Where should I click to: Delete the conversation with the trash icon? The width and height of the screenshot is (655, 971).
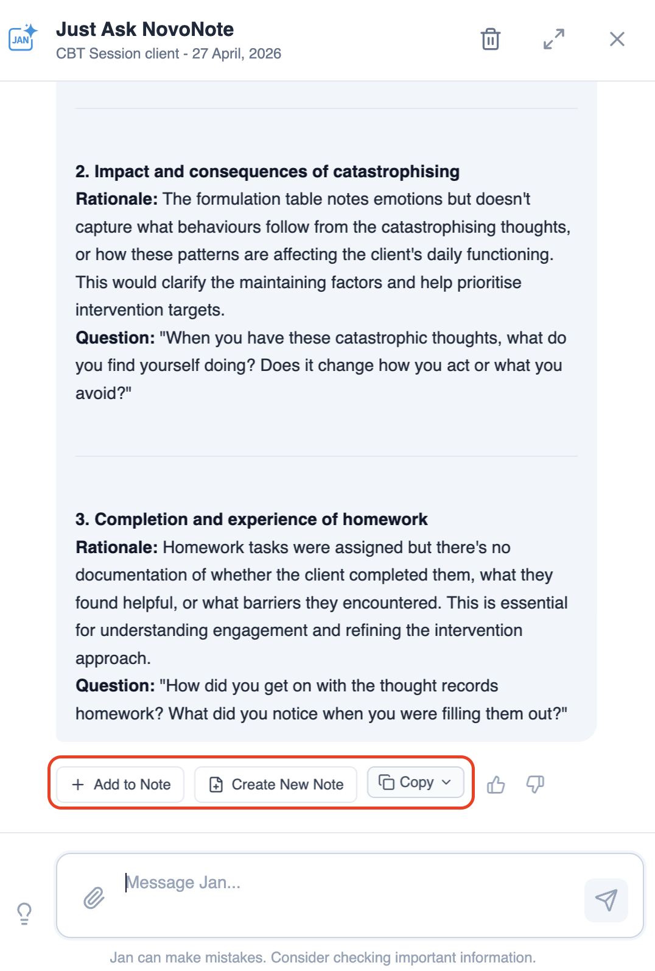490,39
